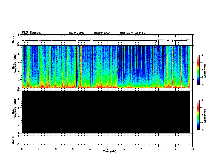Image resolution: width=217 pixels, height=167 pixels.
Task: Click the "VLF Spectra" plot title
Action: coord(31,33)
